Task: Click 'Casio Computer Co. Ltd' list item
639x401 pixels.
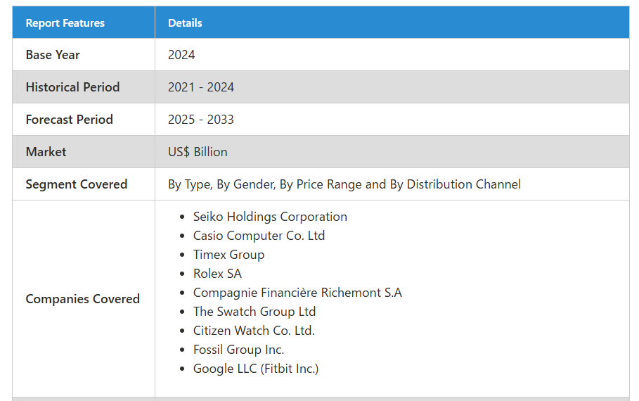Action: point(259,236)
